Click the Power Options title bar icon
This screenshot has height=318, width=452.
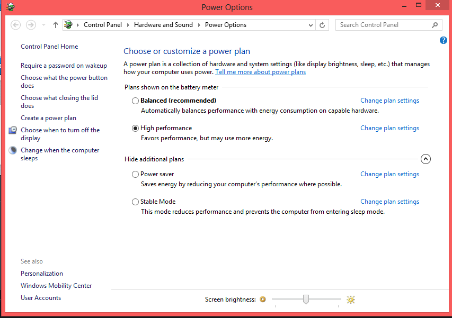(x=10, y=7)
